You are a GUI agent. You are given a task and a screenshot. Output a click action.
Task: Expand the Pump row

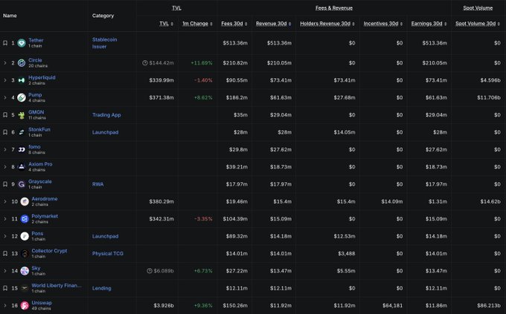(x=5, y=97)
